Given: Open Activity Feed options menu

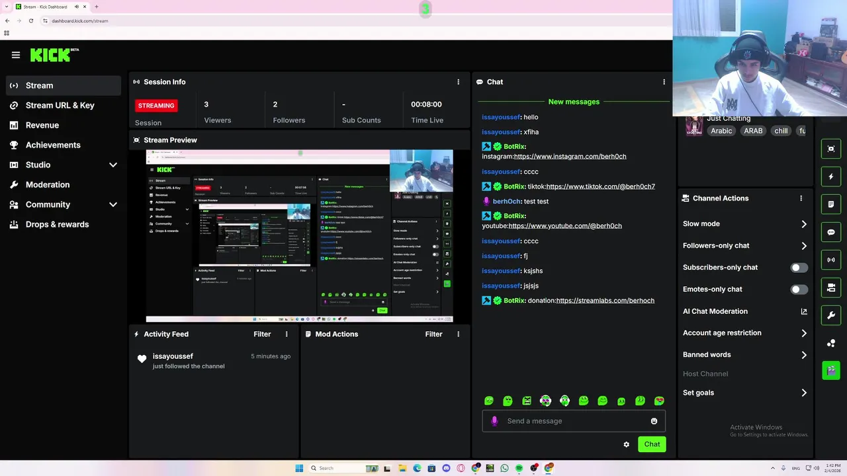Looking at the screenshot, I should tap(287, 335).
